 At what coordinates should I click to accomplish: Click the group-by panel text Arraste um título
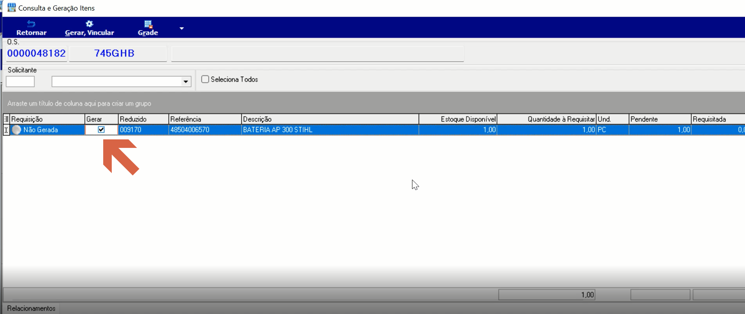tap(79, 103)
